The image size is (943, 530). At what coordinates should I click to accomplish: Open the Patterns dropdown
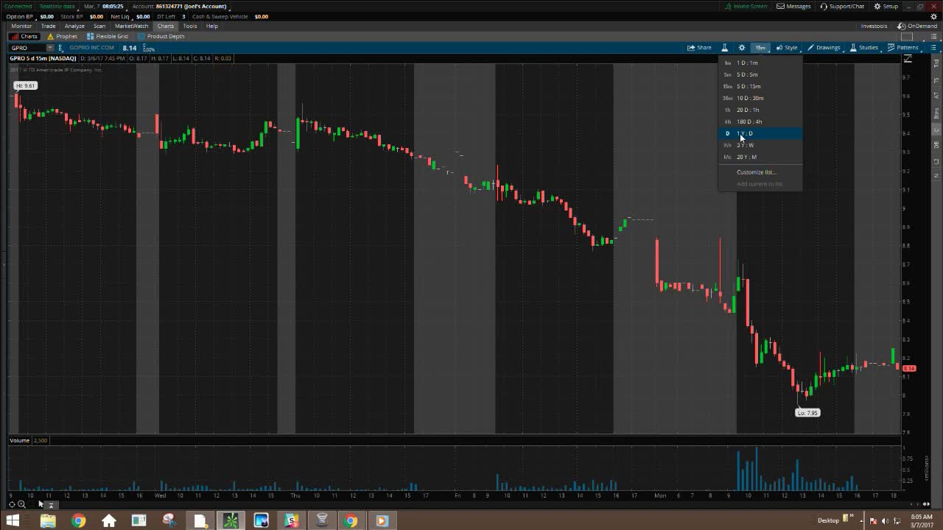(902, 48)
